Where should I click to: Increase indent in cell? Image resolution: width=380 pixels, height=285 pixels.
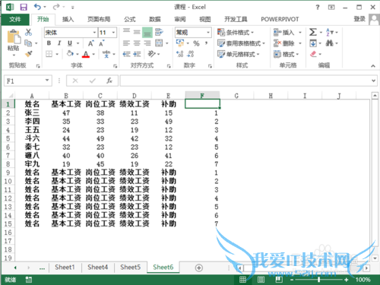click(x=137, y=54)
